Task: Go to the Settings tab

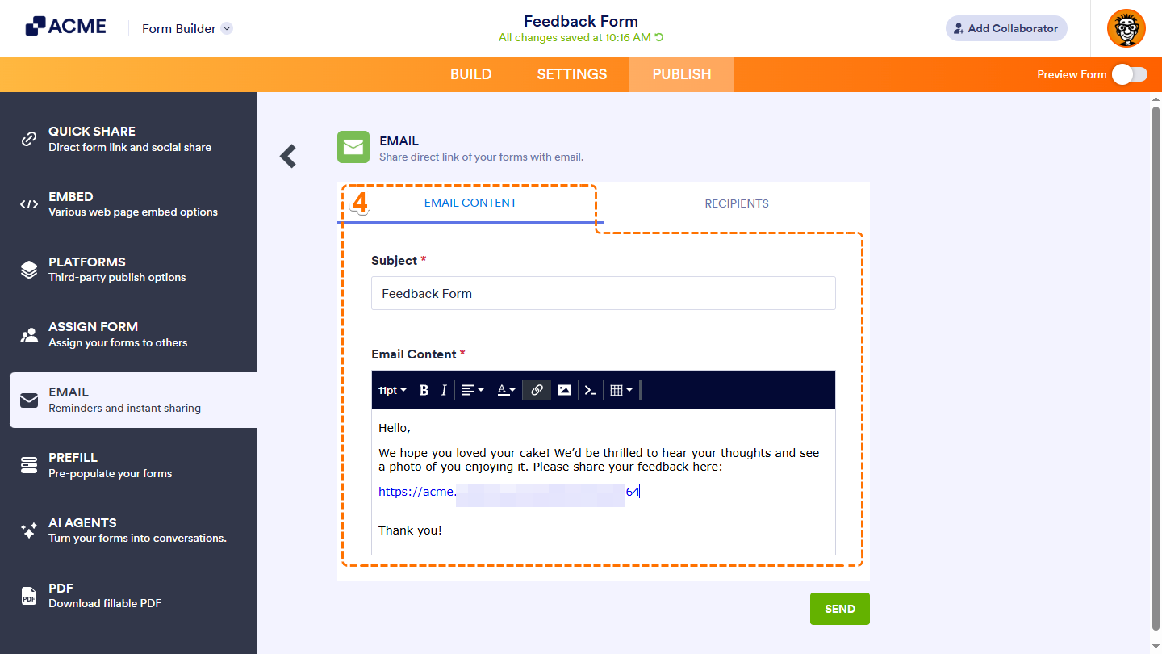Action: pyautogui.click(x=571, y=74)
